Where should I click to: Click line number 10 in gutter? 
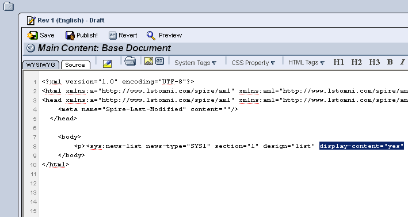tap(33, 165)
